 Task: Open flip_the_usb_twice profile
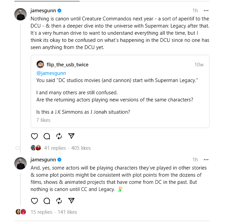(67, 65)
